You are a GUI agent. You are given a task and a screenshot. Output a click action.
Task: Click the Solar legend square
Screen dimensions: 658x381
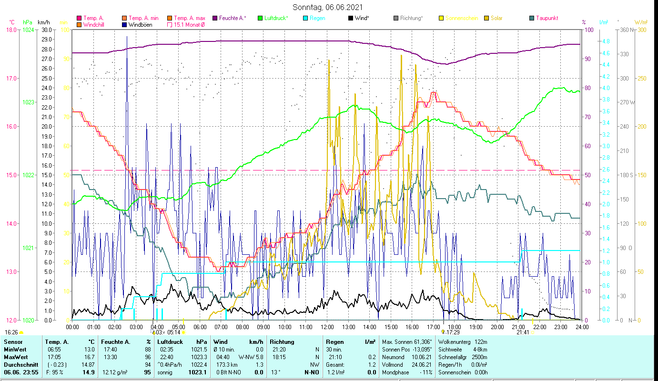(x=486, y=18)
